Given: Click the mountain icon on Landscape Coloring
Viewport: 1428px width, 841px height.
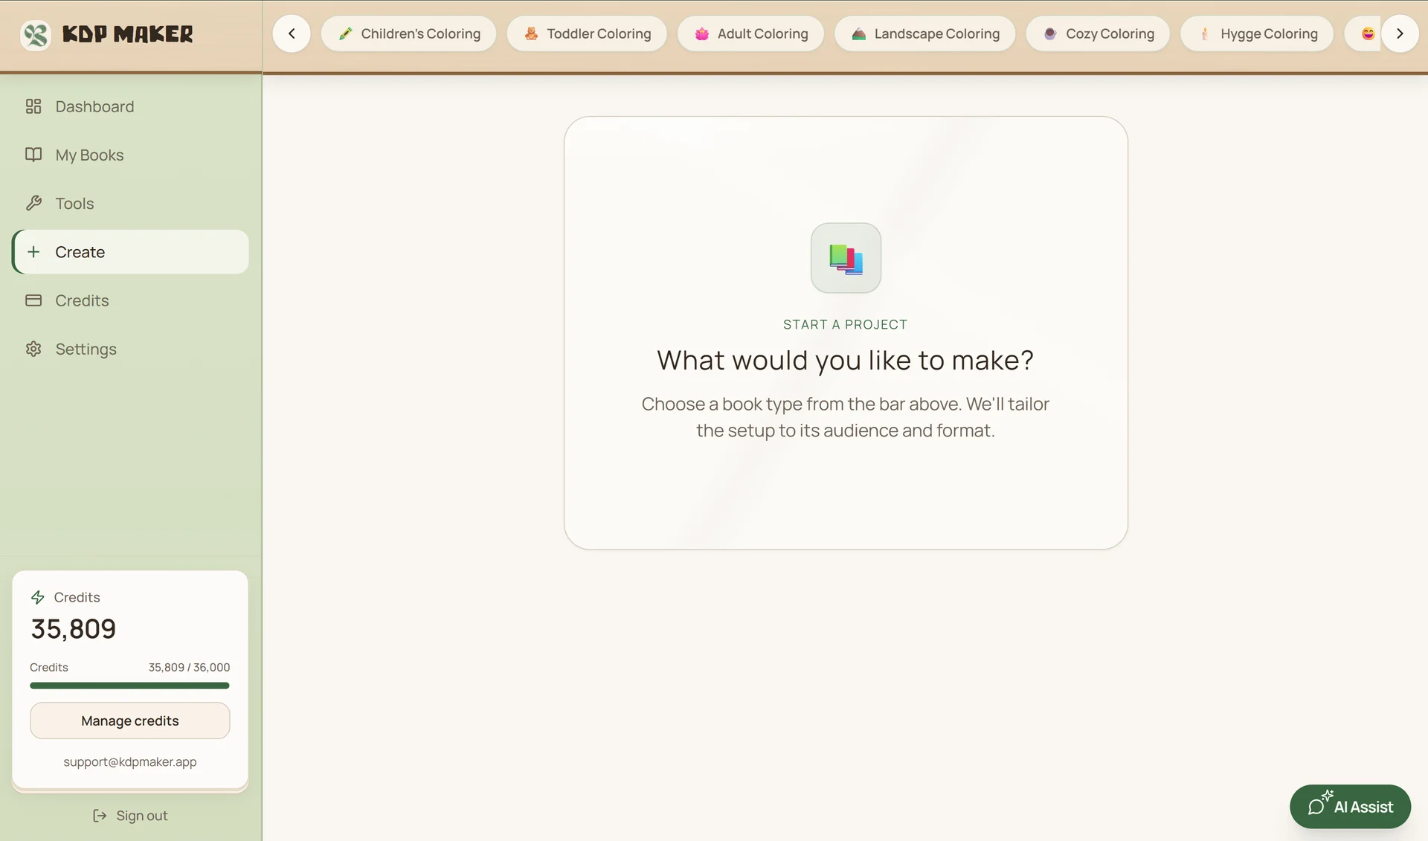Looking at the screenshot, I should click(x=859, y=33).
